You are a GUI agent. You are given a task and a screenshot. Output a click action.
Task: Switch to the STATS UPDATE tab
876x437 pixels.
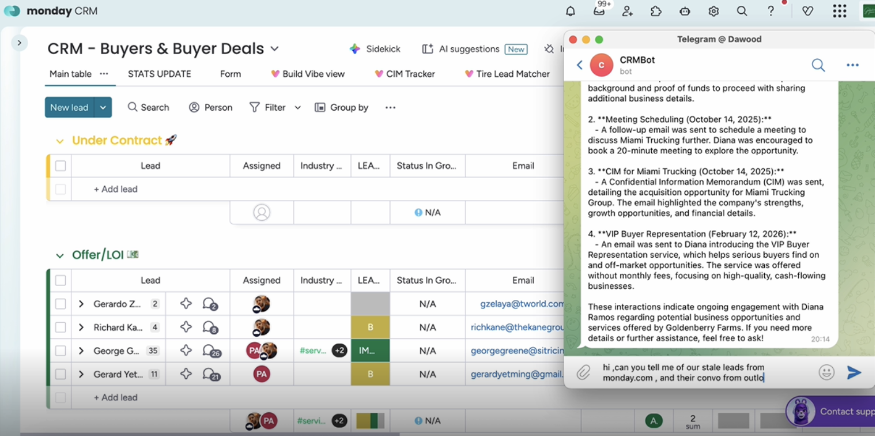point(159,74)
